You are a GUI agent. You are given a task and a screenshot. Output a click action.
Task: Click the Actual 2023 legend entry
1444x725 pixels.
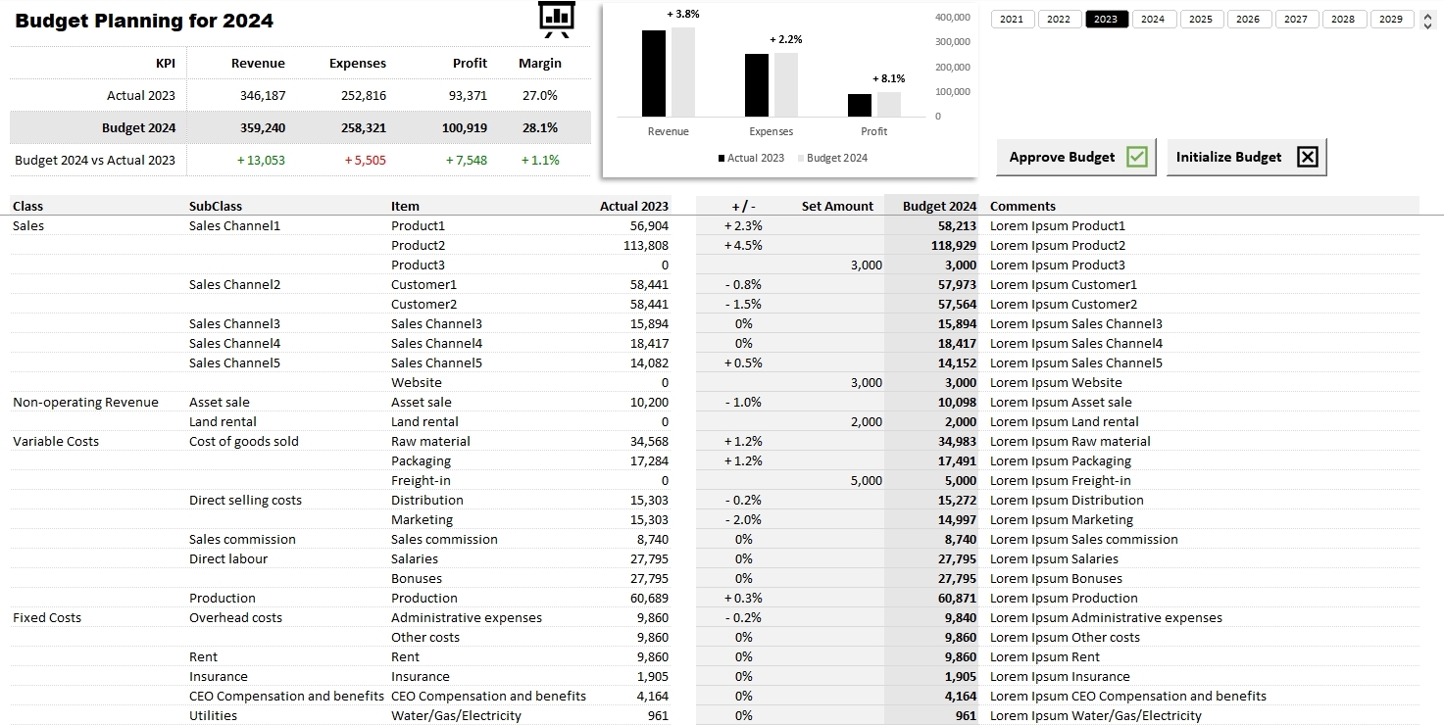click(751, 158)
